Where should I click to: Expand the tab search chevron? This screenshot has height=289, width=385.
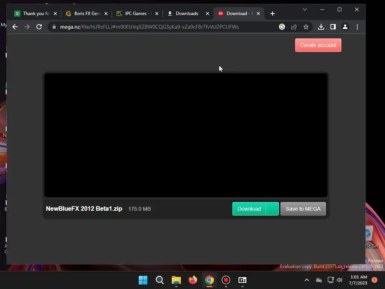pyautogui.click(x=305, y=9)
